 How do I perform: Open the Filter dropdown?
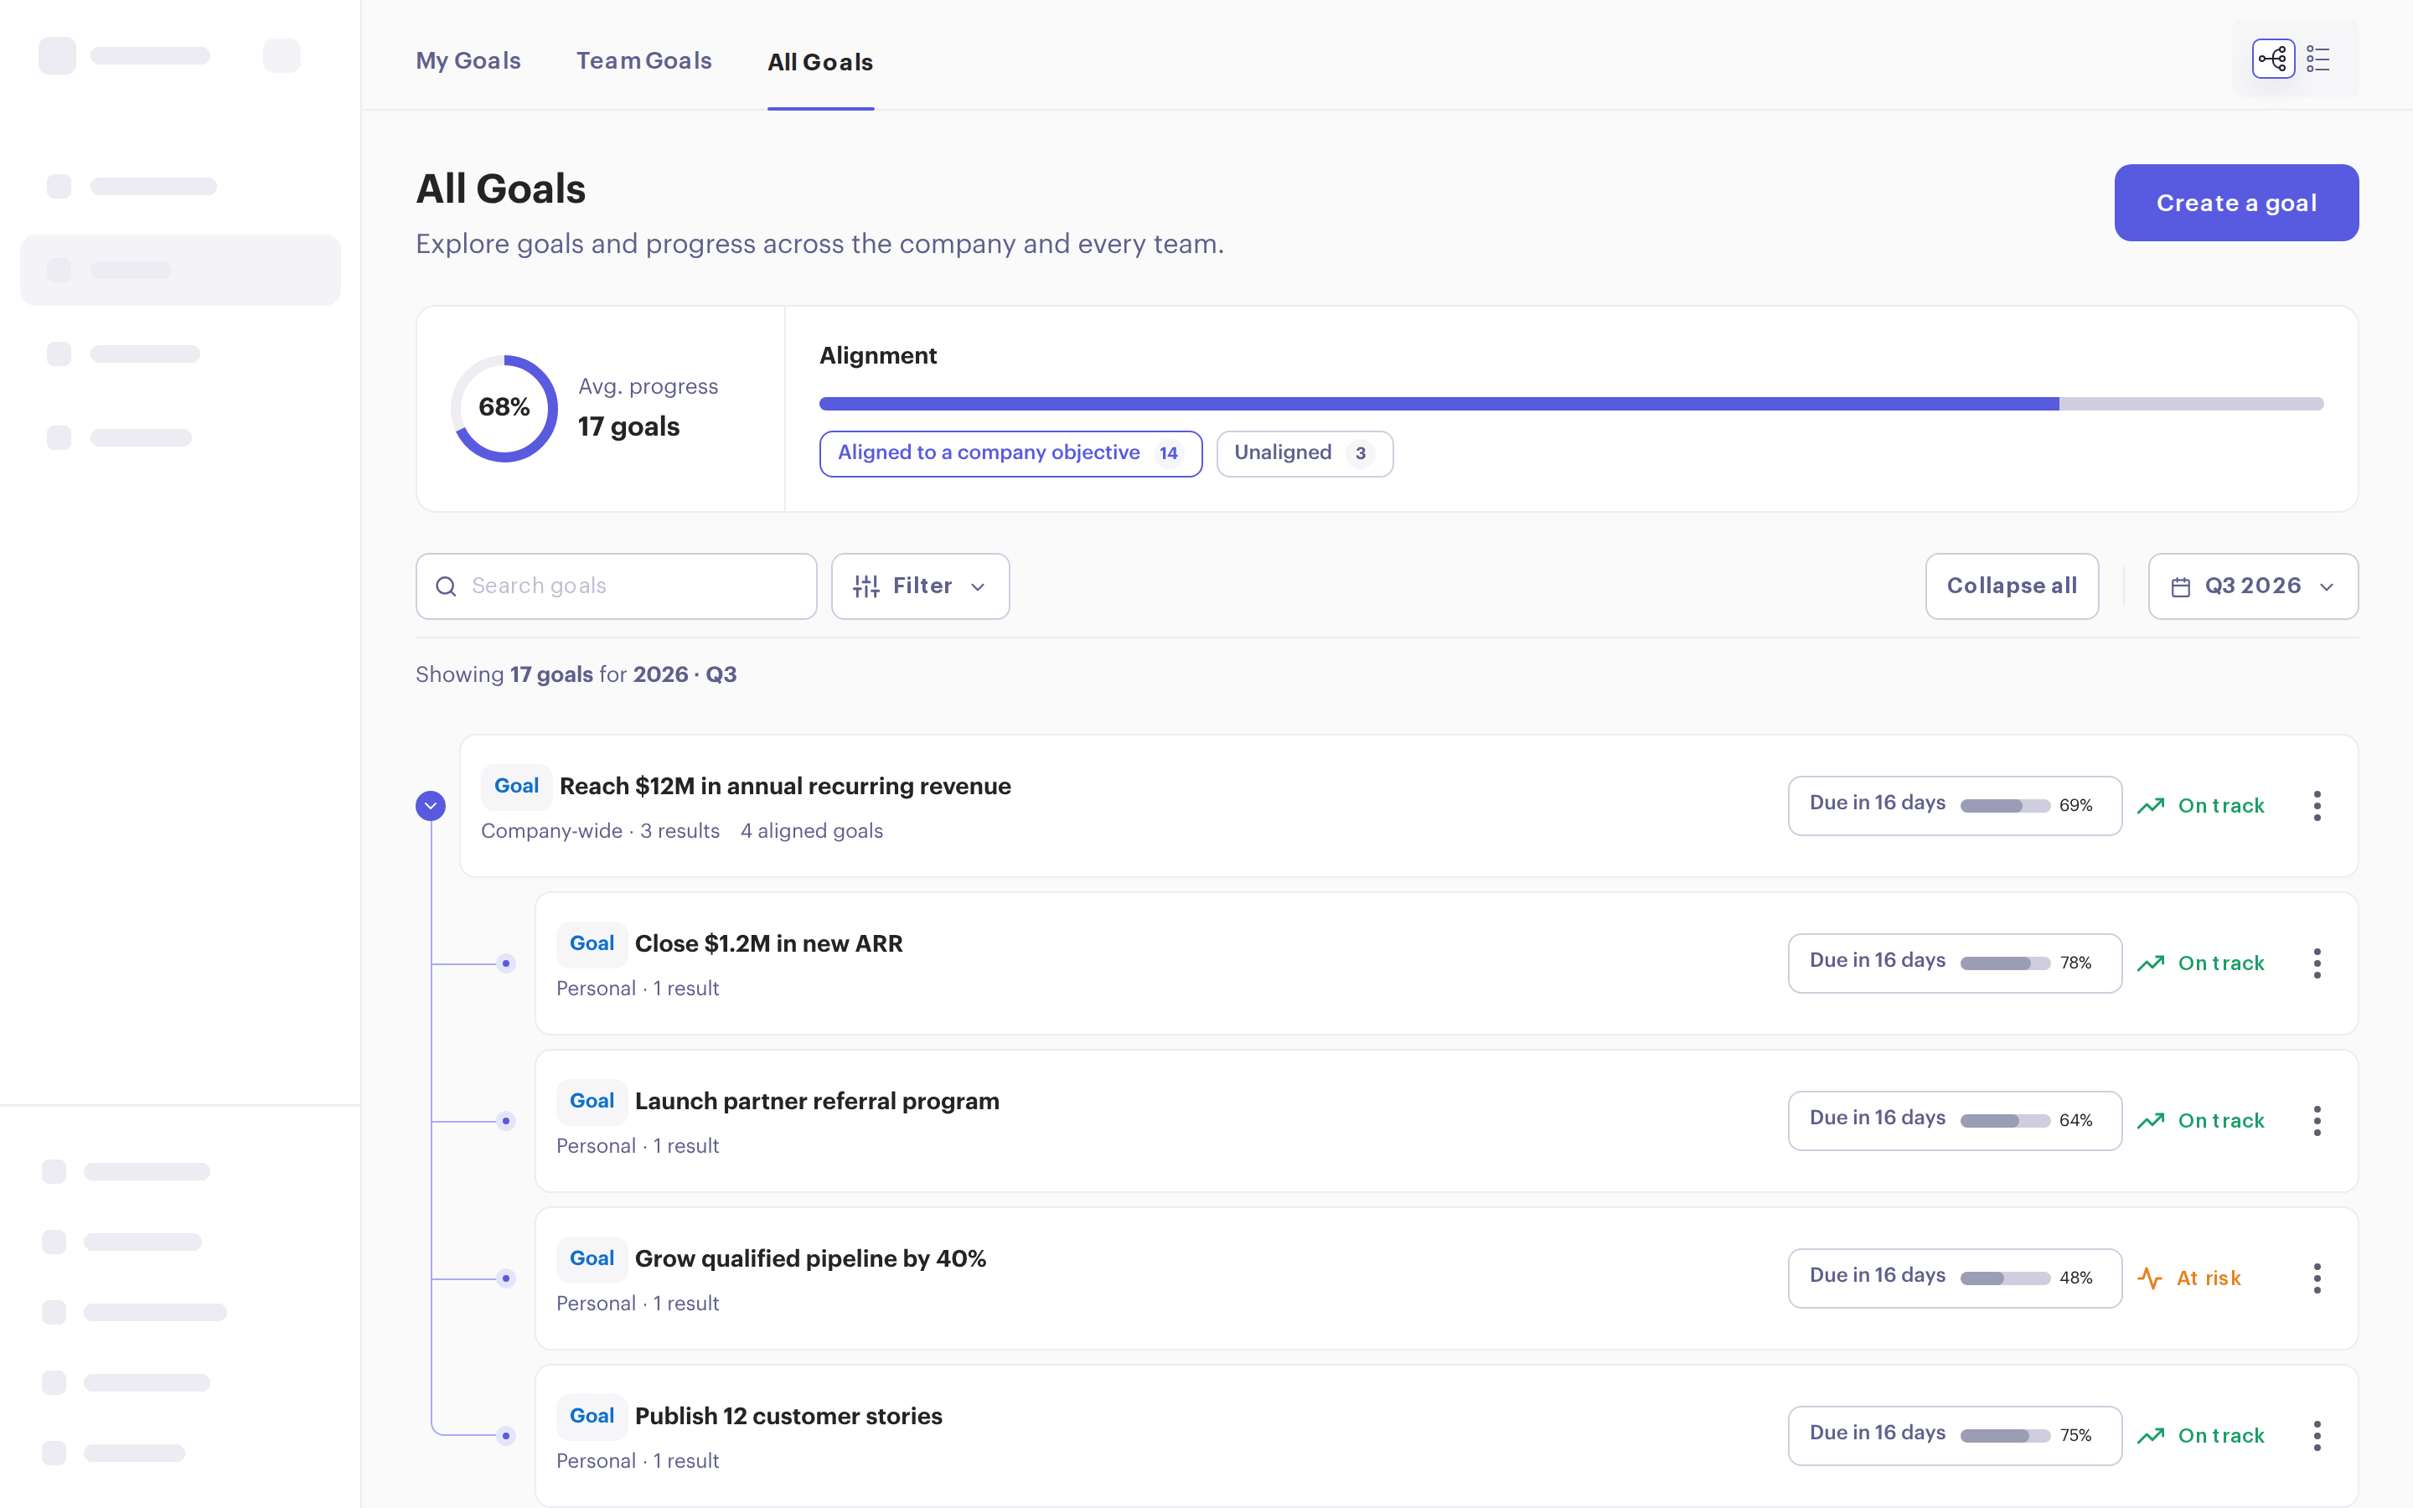(x=919, y=586)
